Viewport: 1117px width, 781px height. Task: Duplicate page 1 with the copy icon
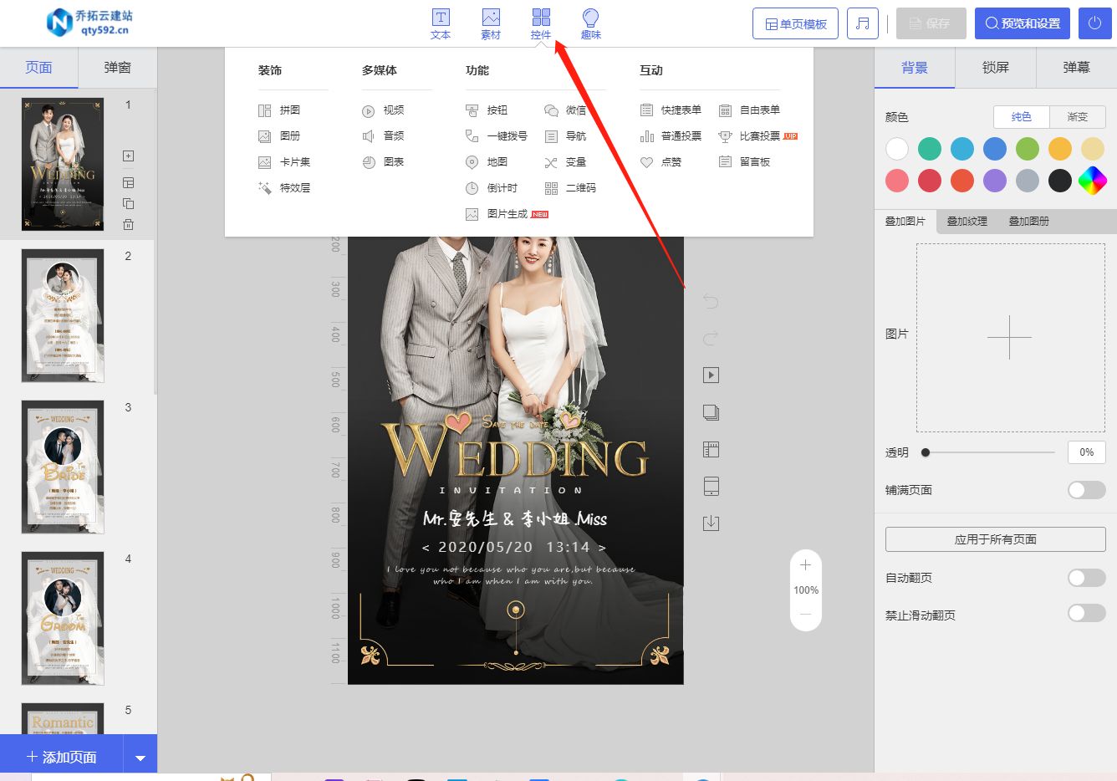tap(127, 203)
